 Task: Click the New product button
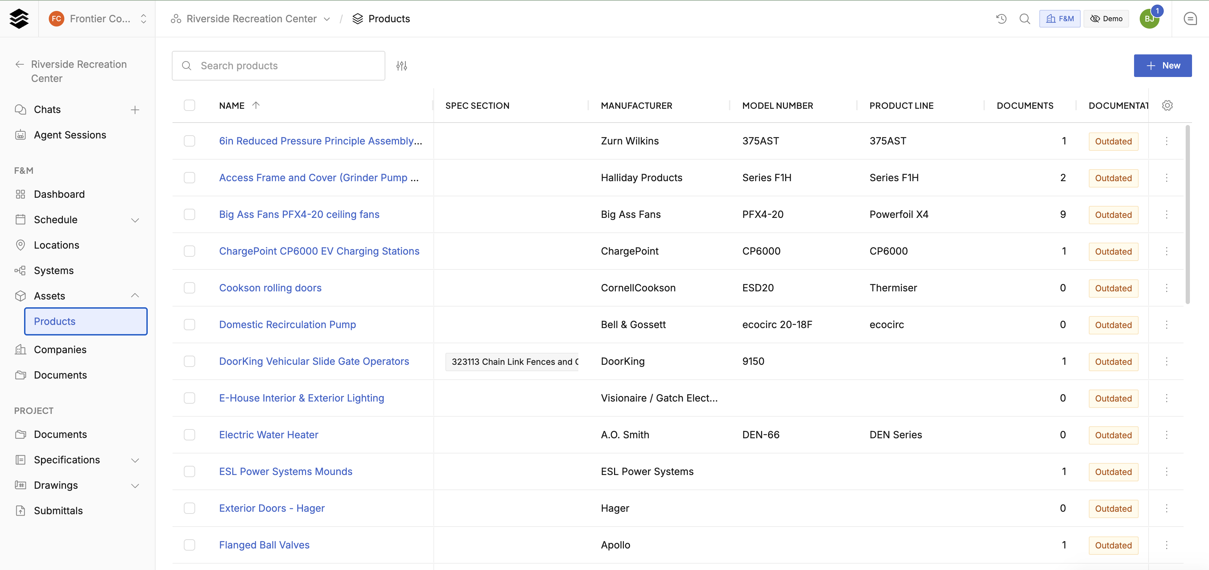pyautogui.click(x=1163, y=66)
